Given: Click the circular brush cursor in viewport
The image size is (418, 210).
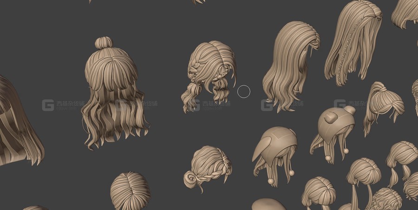Looking at the screenshot, I should (x=244, y=92).
